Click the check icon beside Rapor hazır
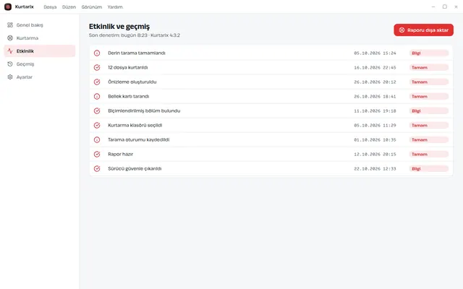 (x=97, y=154)
